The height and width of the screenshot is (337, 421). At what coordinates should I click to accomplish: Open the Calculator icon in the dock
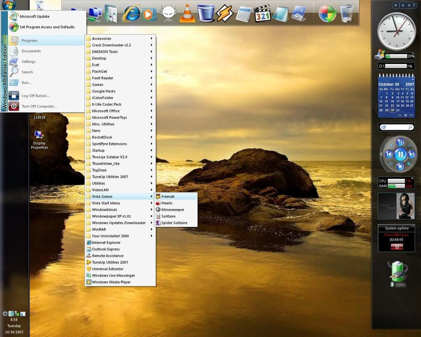tap(243, 14)
